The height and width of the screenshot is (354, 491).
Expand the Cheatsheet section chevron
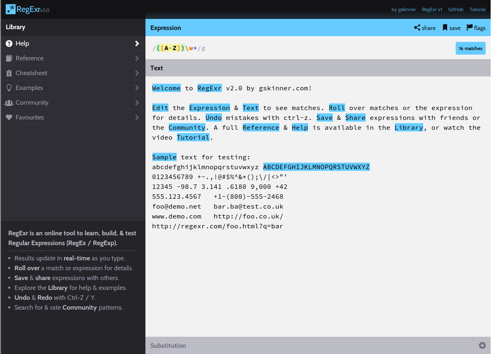point(138,73)
